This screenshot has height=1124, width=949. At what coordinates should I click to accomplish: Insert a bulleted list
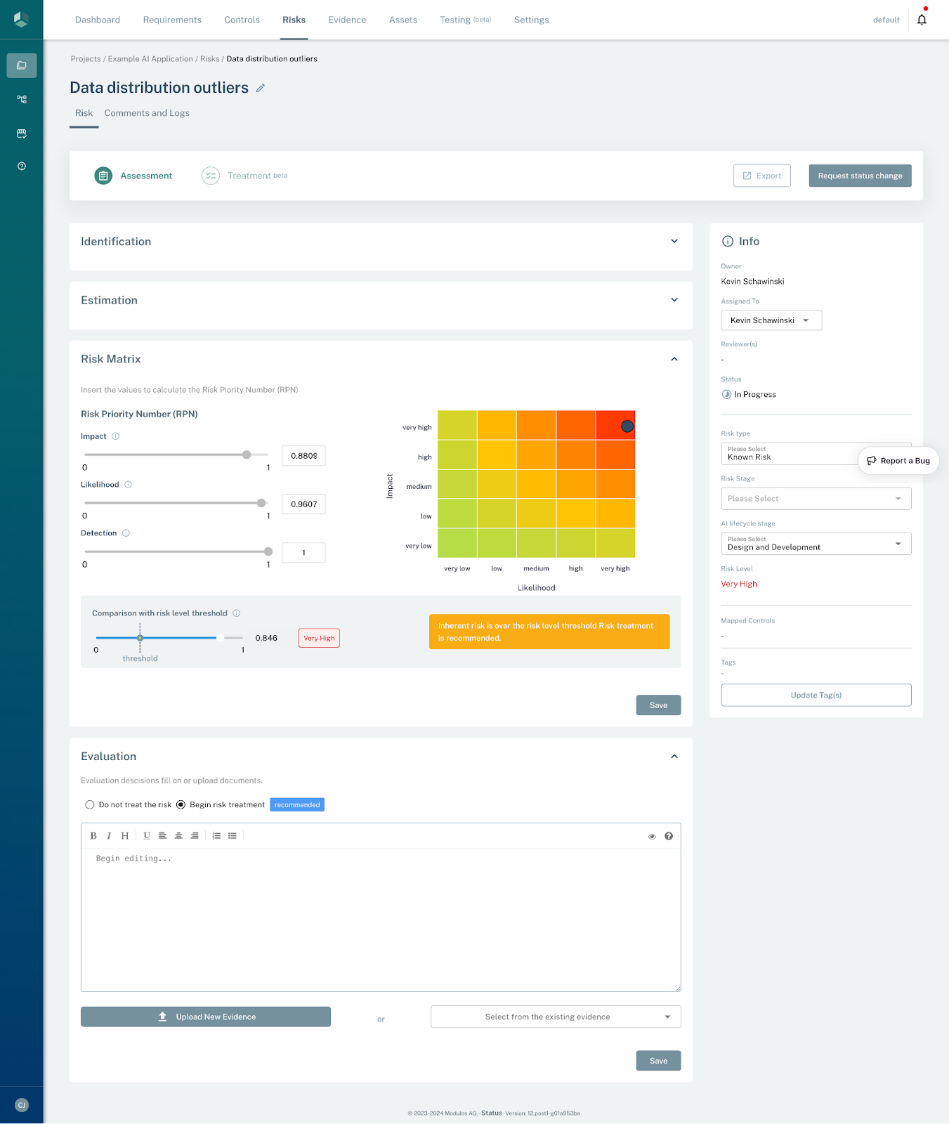[233, 836]
